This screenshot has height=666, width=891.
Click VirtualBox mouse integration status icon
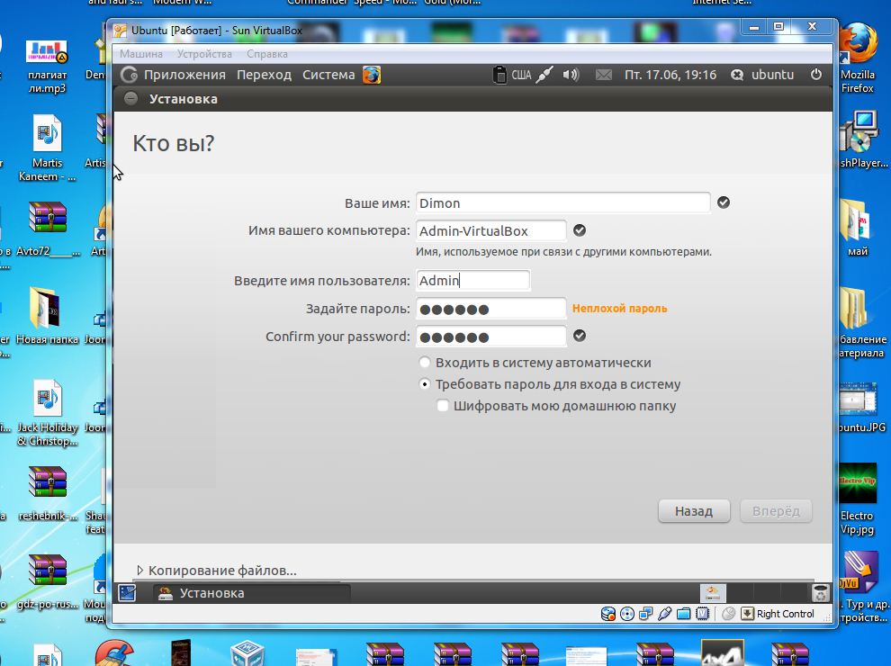[728, 614]
